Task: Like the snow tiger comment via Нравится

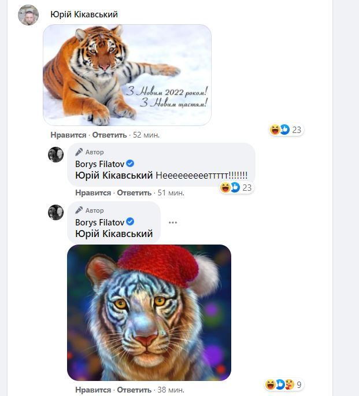Action: click(x=68, y=135)
